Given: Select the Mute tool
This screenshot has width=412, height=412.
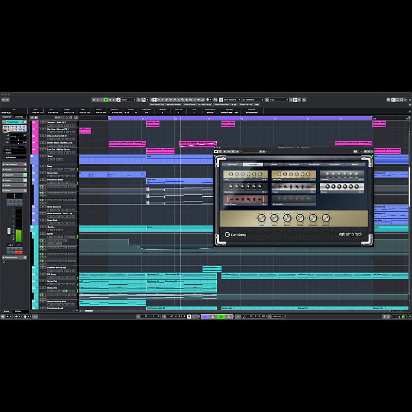Looking at the screenshot, I should pos(178,99).
